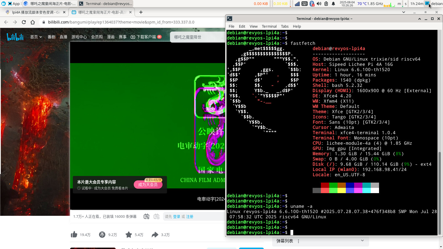Click the 游戏中心 link in Bilibili header
Screen dimensions: 443x249
pyautogui.click(x=79, y=37)
